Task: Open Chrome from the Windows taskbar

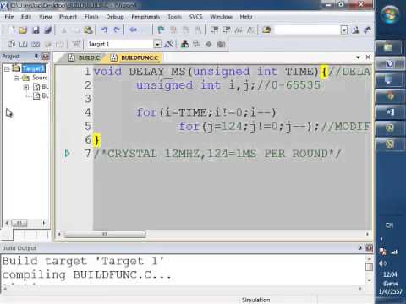Action: pos(390,96)
